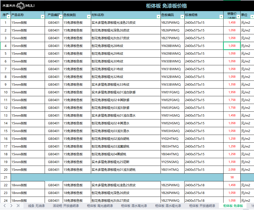Open the 序号 column filter dropdown
The image size is (254, 210).
click(9, 17)
